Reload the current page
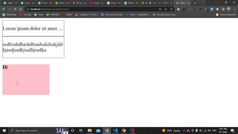The image size is (238, 134). [x=15, y=9]
